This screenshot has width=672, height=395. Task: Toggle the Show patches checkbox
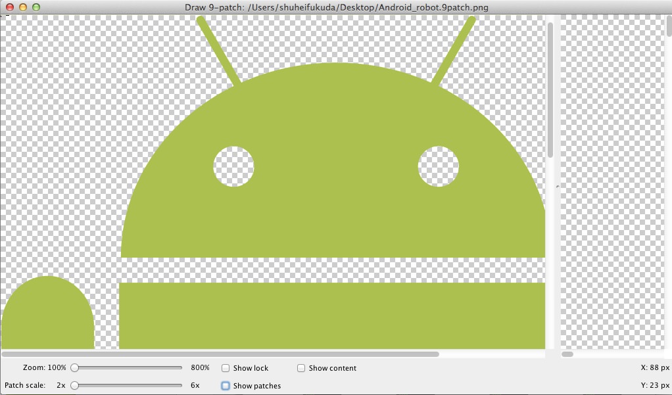pyautogui.click(x=226, y=386)
